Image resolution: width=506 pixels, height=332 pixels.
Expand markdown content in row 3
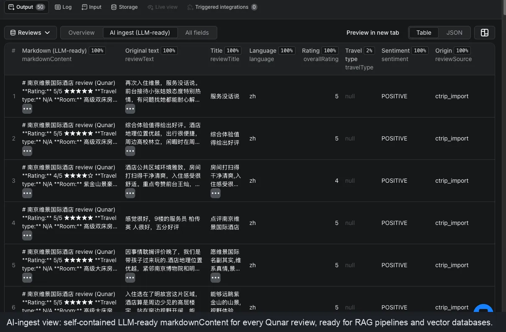click(x=27, y=193)
